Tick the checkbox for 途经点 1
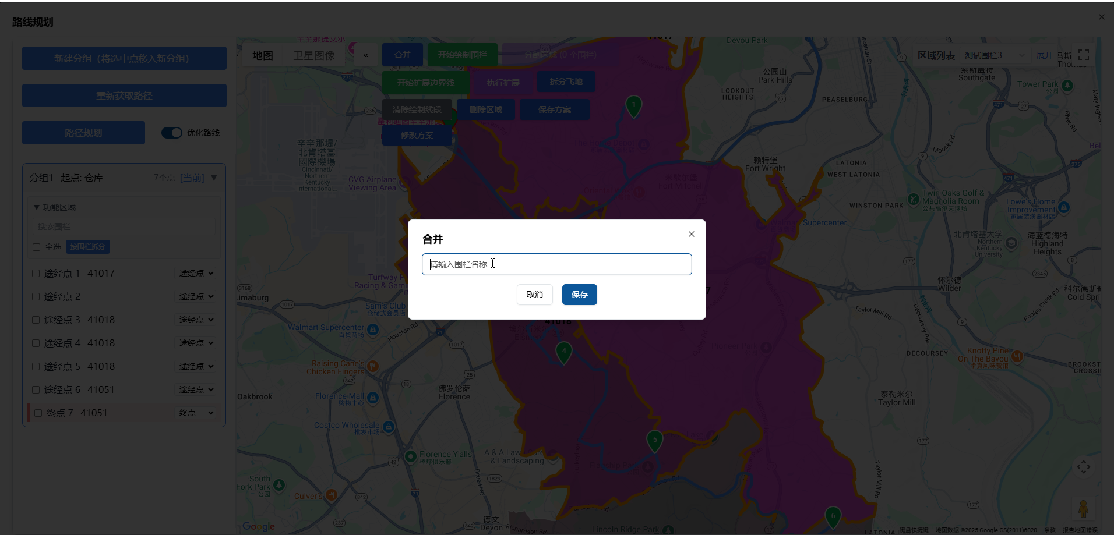The height and width of the screenshot is (535, 1114). coord(36,273)
